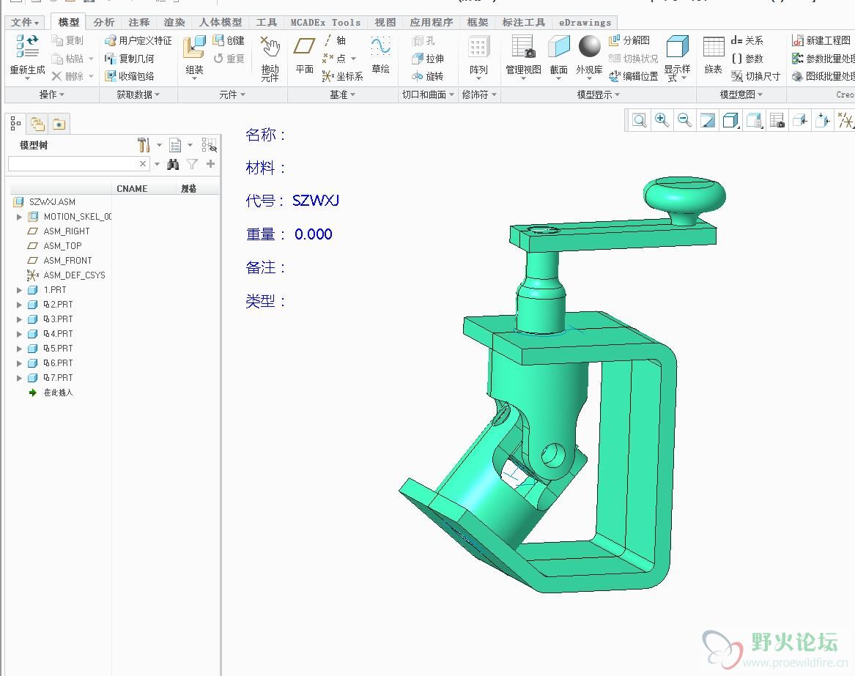Select the Revolve (旋转) tool
Viewport: 855px width, 676px height.
(x=428, y=76)
